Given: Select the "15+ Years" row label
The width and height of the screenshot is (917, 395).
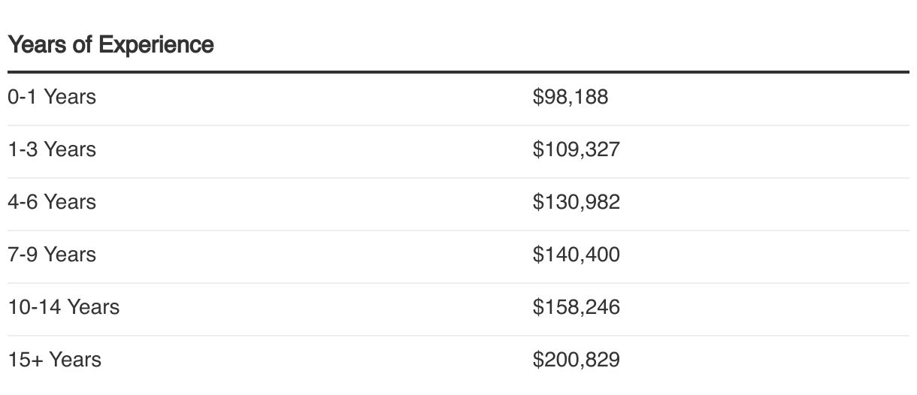Looking at the screenshot, I should [x=55, y=360].
